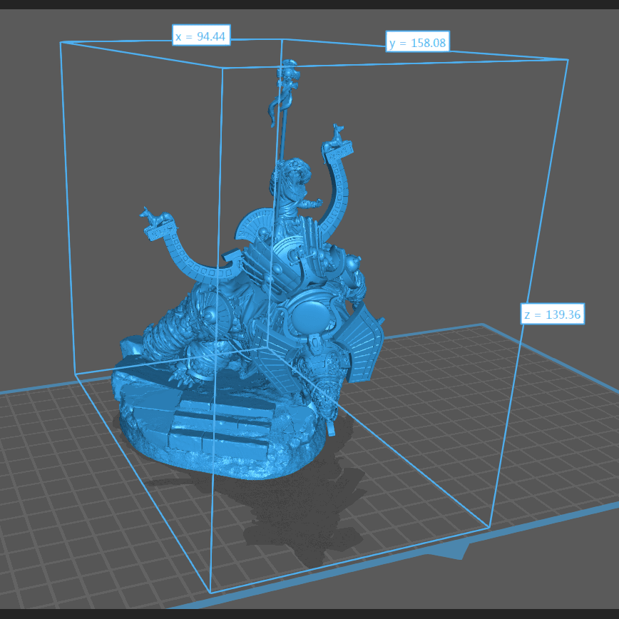This screenshot has width=619, height=619.
Task: Click the bounding box top left corner
Action: pyautogui.click(x=61, y=42)
